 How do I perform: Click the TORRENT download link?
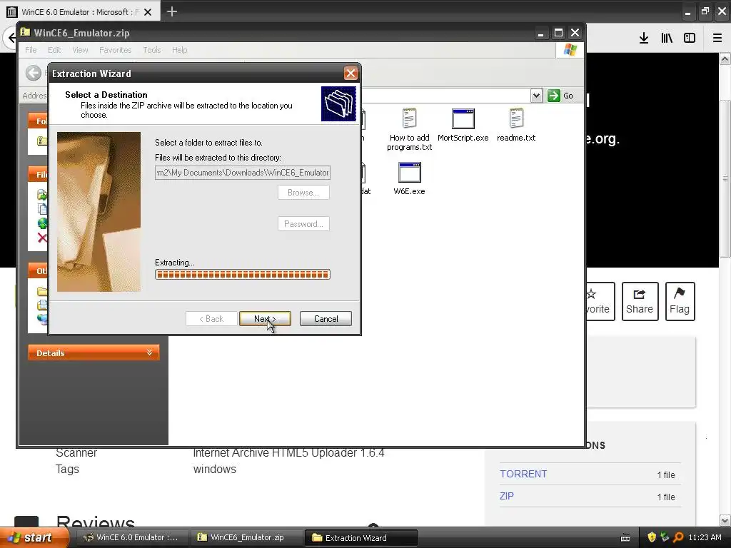523,474
